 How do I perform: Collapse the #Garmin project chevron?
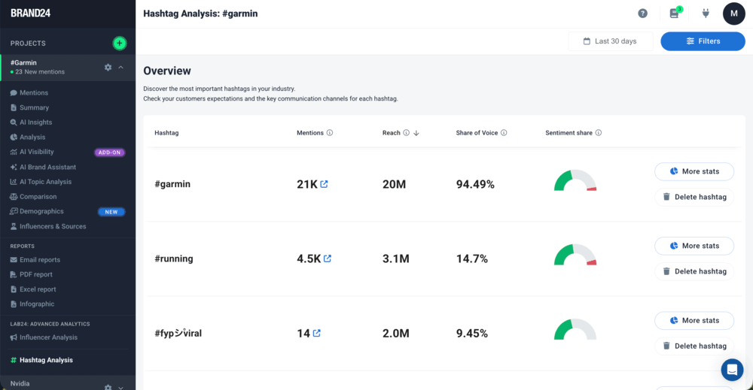pyautogui.click(x=121, y=67)
